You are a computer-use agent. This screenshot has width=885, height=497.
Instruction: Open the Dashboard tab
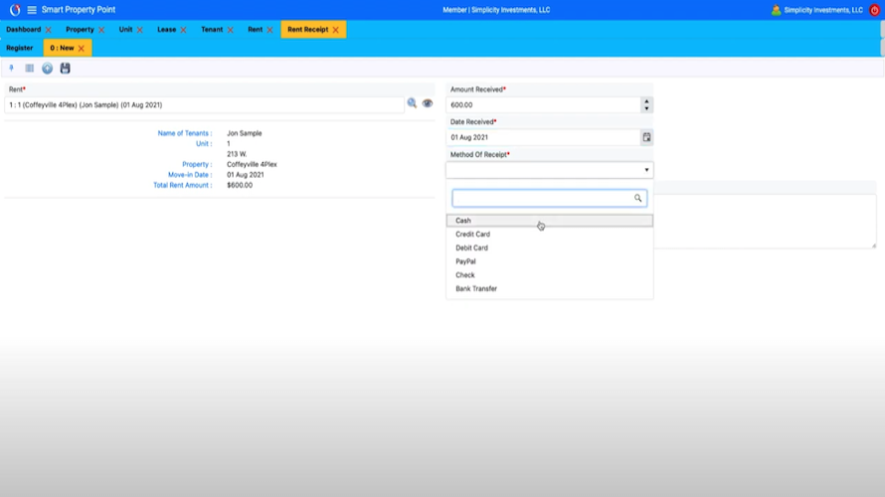(x=24, y=30)
